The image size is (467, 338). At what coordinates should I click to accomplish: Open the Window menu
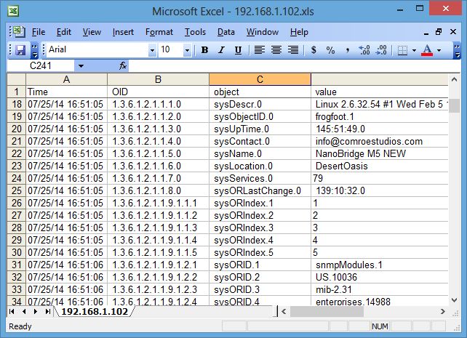pos(263,32)
